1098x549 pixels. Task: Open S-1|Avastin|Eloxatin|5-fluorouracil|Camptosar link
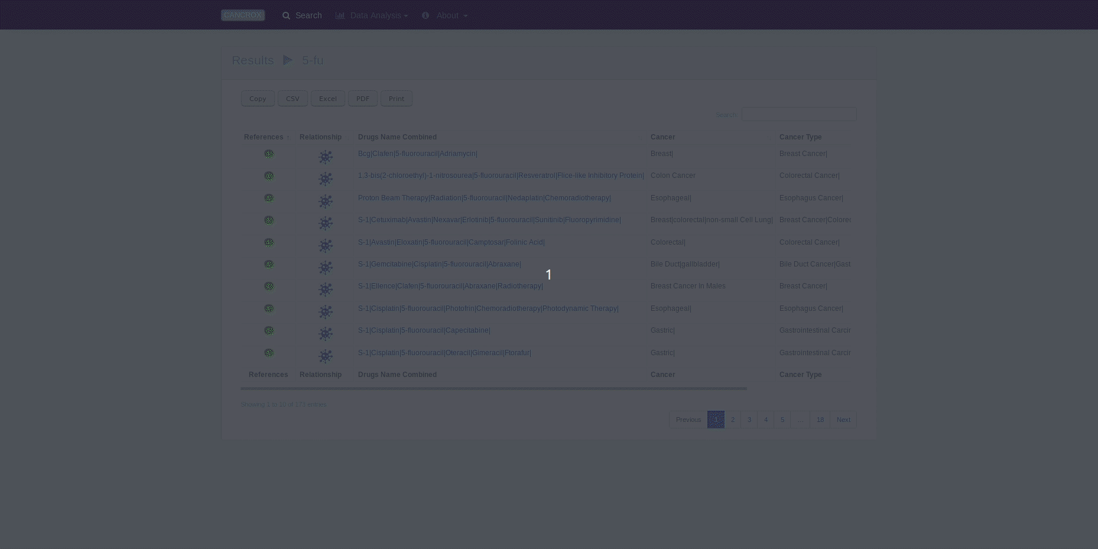click(x=451, y=242)
